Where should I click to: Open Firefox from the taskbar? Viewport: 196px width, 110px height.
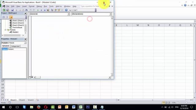tap(39, 107)
